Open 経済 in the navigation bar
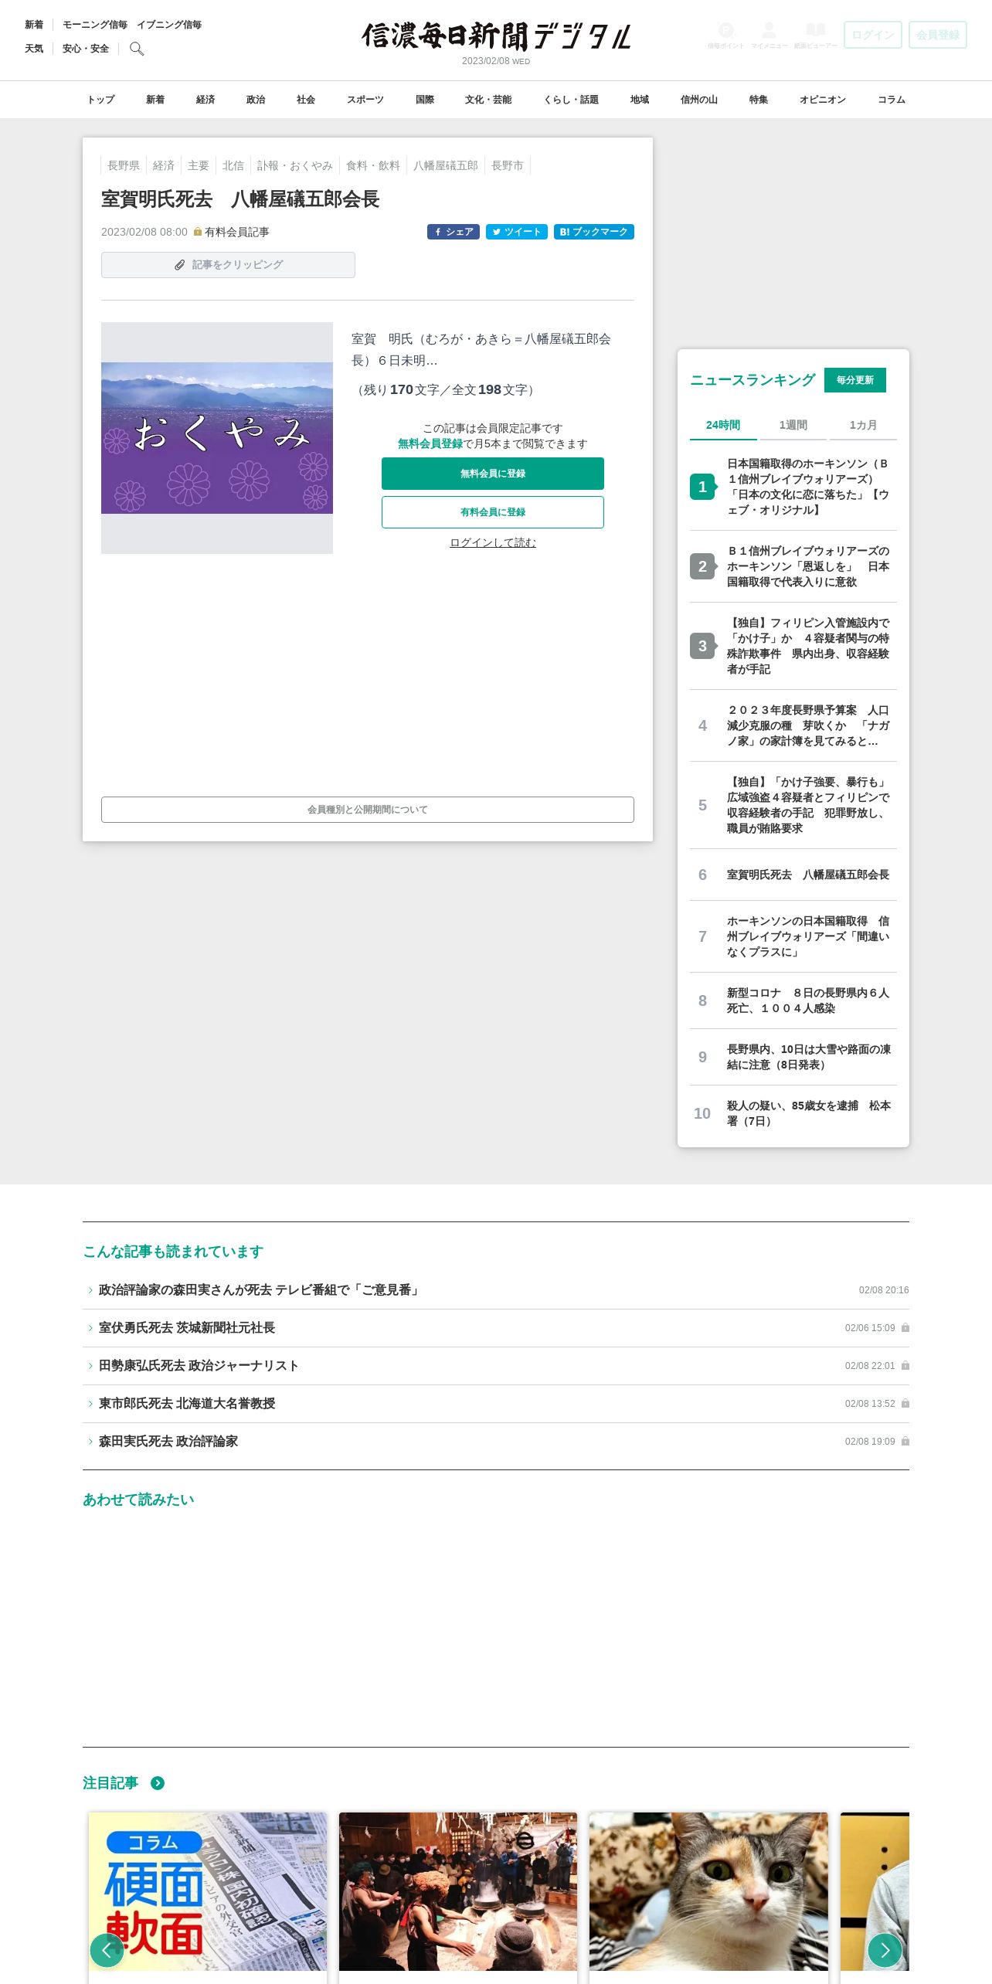992x1984 pixels. click(x=206, y=100)
